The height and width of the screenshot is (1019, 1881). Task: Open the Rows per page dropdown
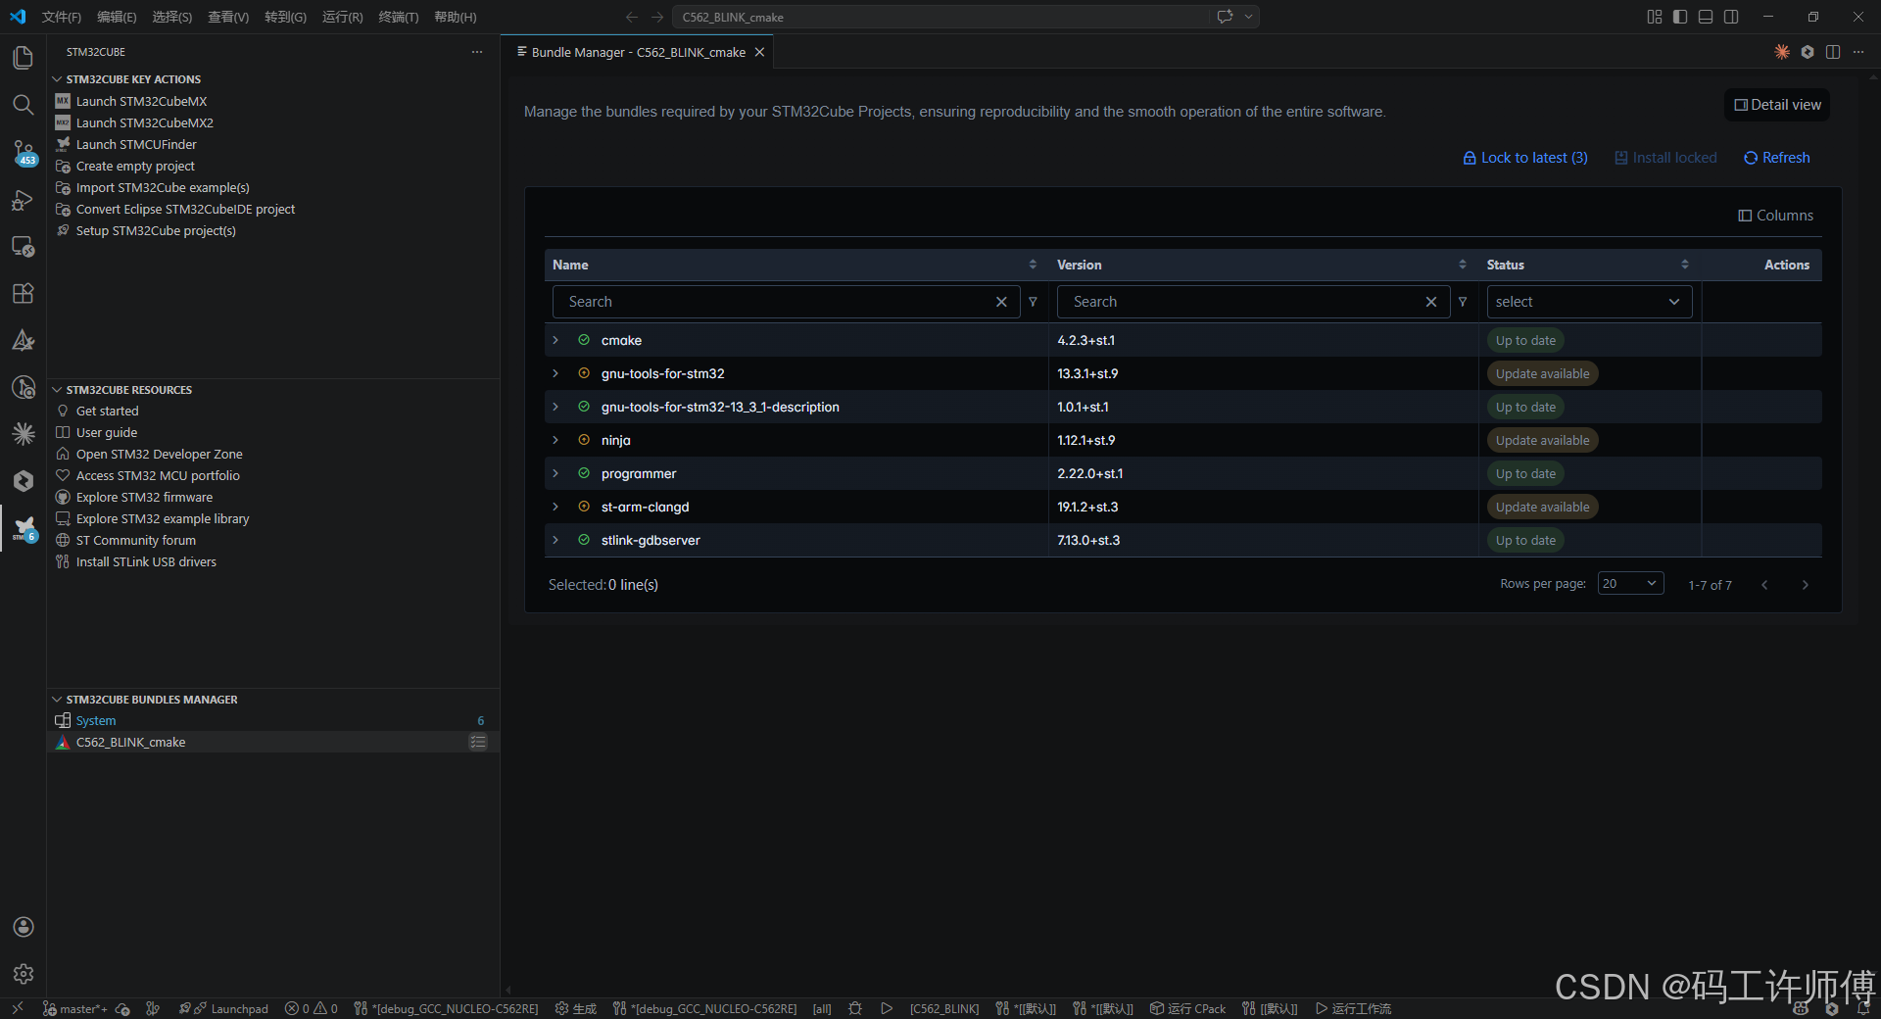coord(1630,584)
